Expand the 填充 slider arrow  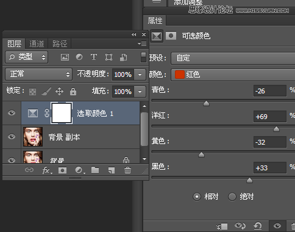140,92
